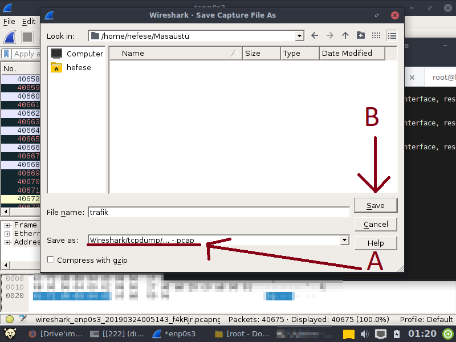Open hefese home folder in sidebar

point(71,67)
